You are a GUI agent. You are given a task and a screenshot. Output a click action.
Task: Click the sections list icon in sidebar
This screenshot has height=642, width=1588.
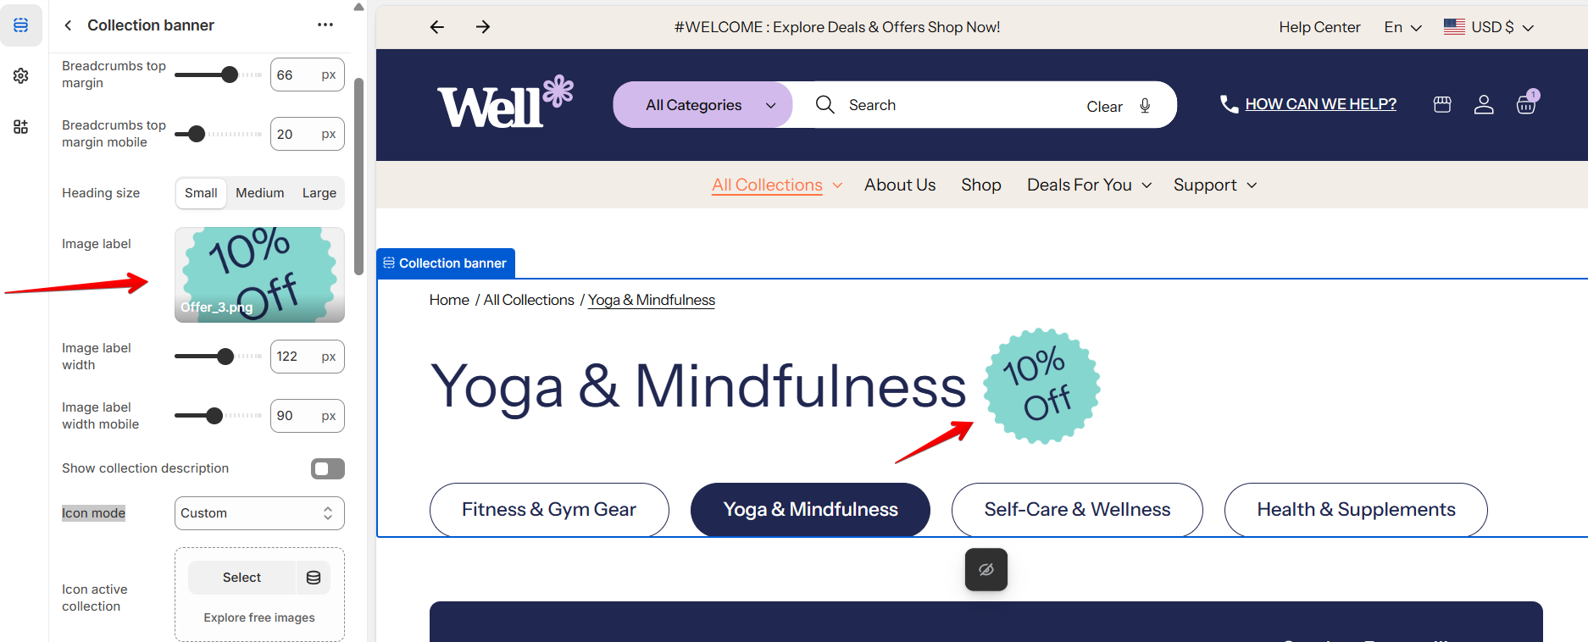[21, 25]
